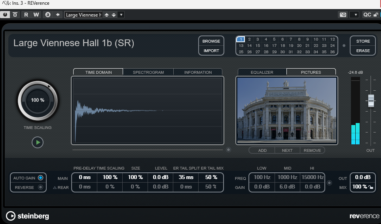
Task: Open the Large Viennese preset name field
Action: 83,15
